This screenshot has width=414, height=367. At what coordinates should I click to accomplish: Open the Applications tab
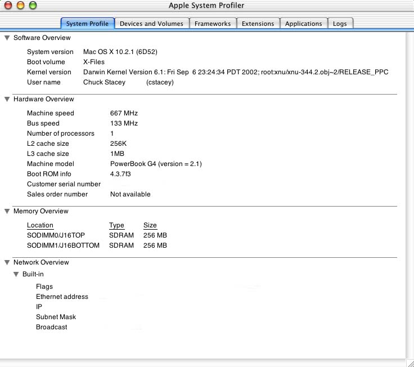(x=303, y=24)
